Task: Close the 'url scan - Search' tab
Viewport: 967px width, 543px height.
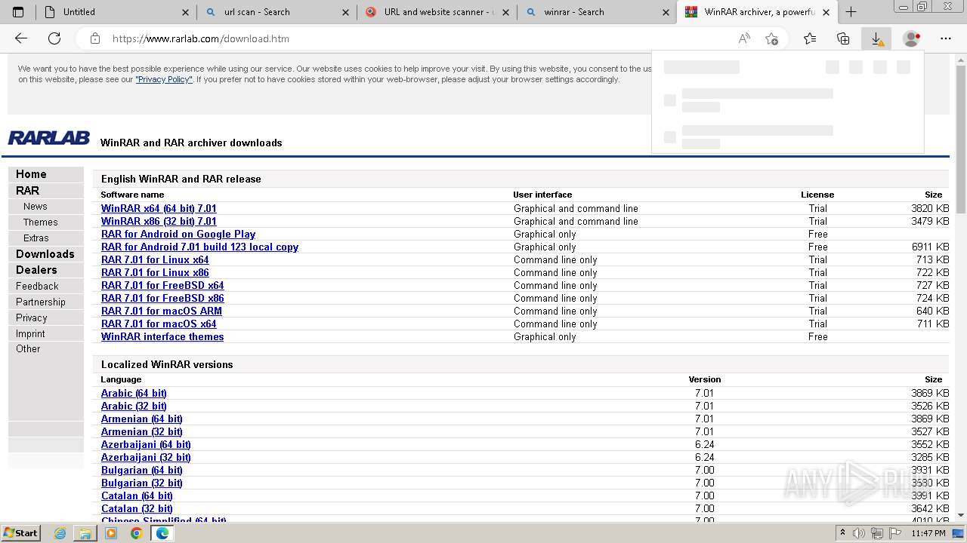Action: point(346,12)
